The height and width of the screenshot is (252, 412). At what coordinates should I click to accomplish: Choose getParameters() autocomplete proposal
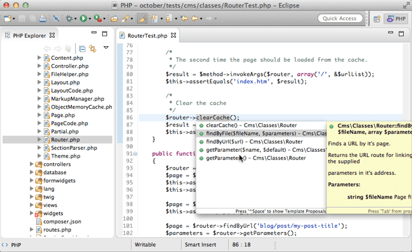coord(261,158)
